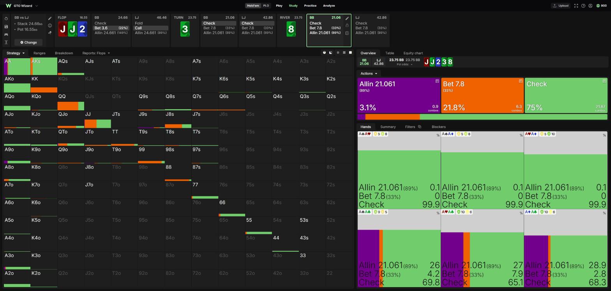Click the collapse height icon in the left sidebar

pos(6,42)
